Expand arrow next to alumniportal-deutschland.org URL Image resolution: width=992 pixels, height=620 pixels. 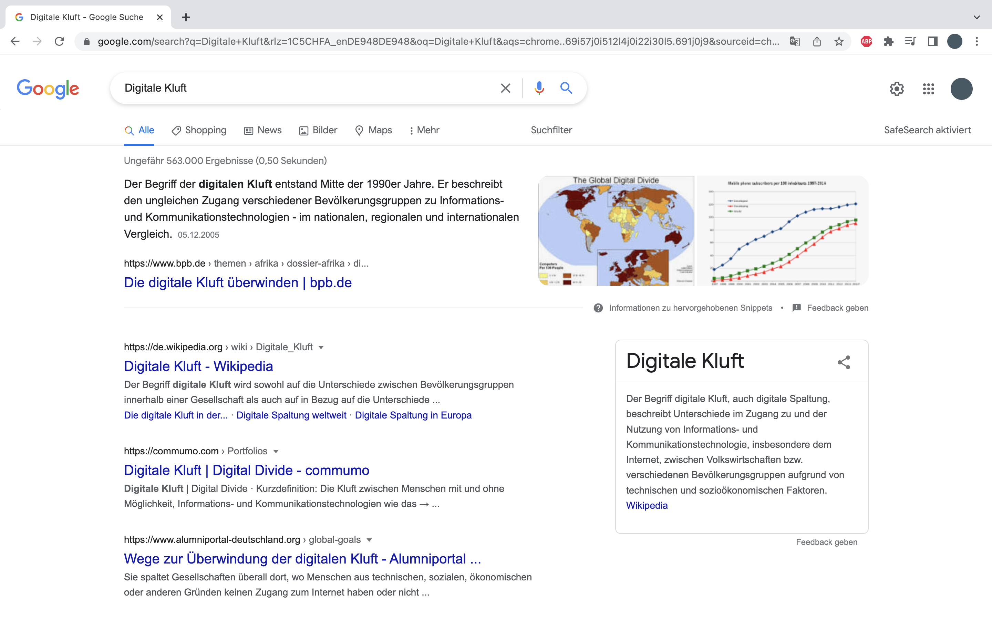point(369,540)
